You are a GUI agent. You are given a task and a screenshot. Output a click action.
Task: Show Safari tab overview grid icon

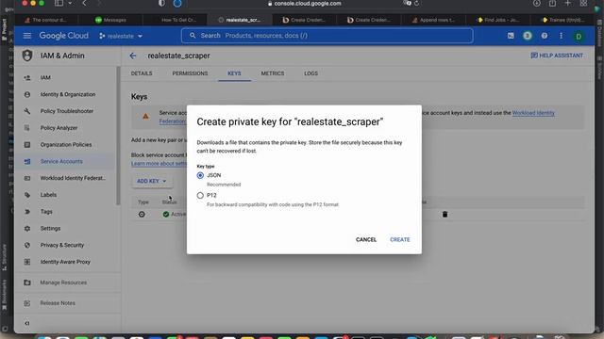pos(583,4)
